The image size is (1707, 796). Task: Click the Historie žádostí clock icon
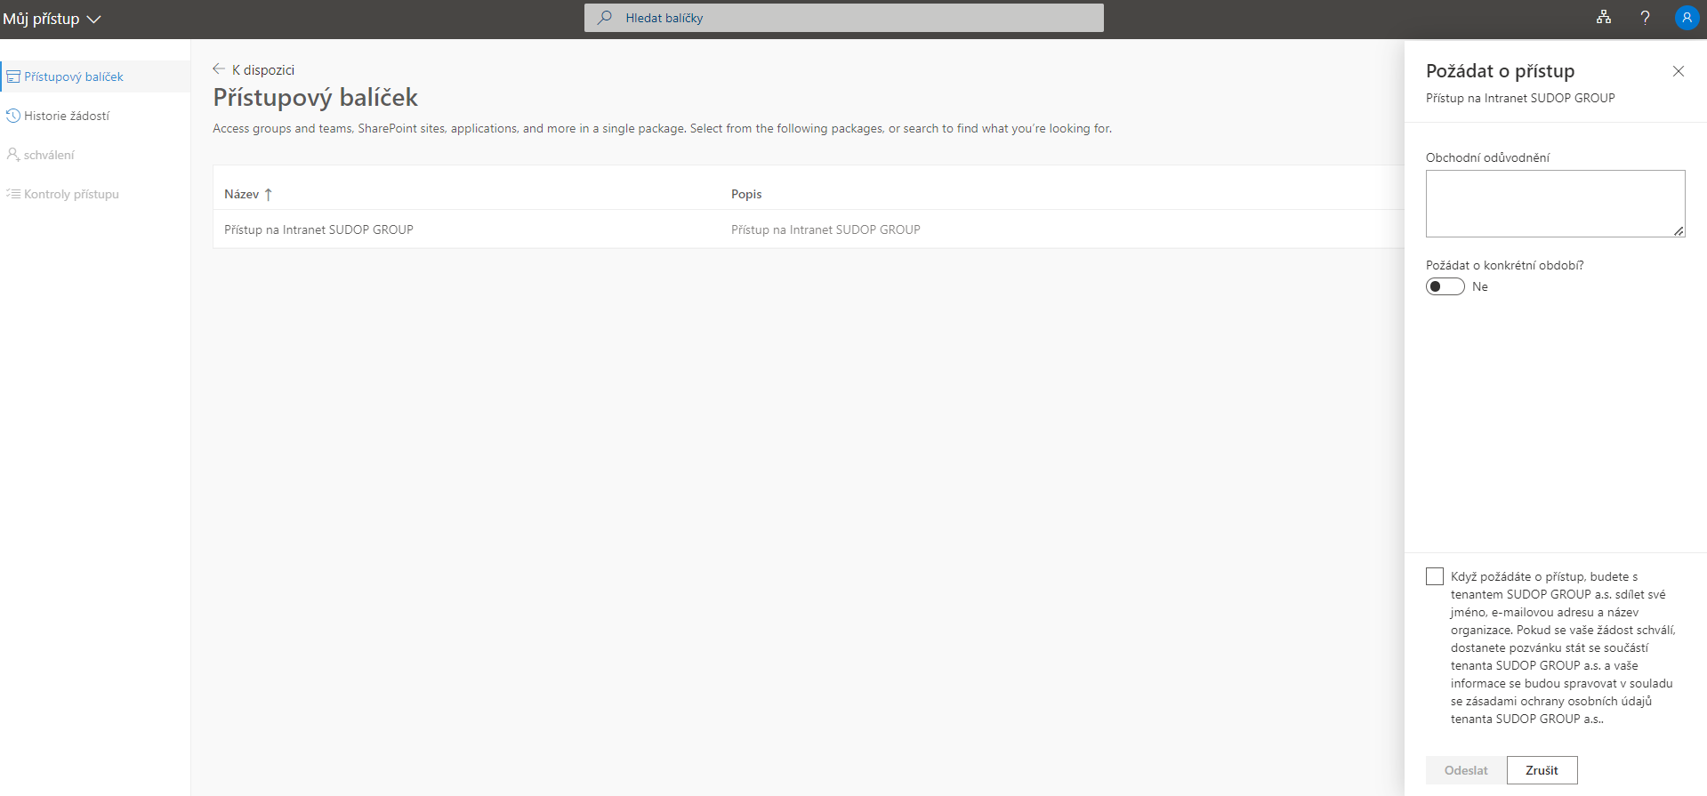(x=13, y=117)
